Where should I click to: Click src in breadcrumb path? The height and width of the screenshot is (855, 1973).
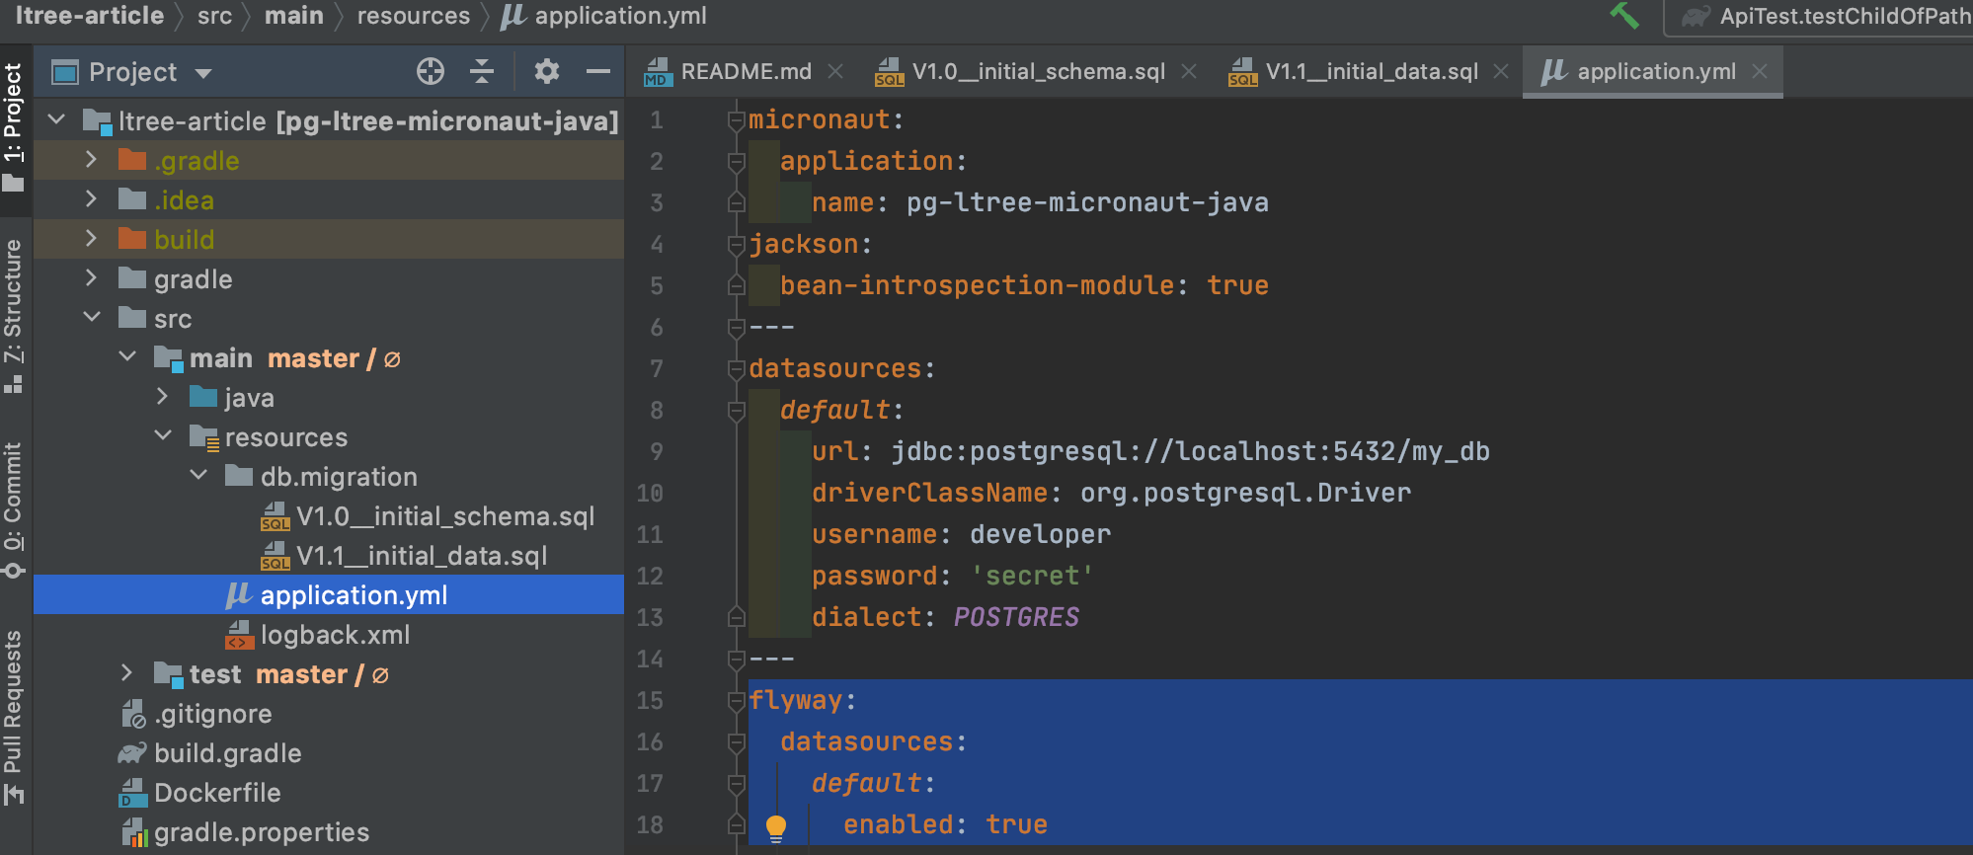(x=214, y=16)
